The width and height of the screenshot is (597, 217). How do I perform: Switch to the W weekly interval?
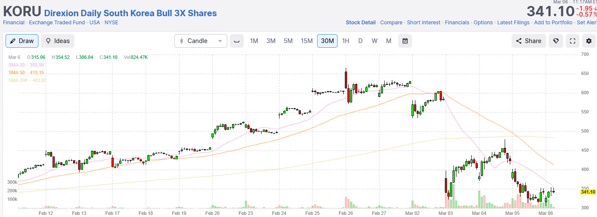point(374,41)
